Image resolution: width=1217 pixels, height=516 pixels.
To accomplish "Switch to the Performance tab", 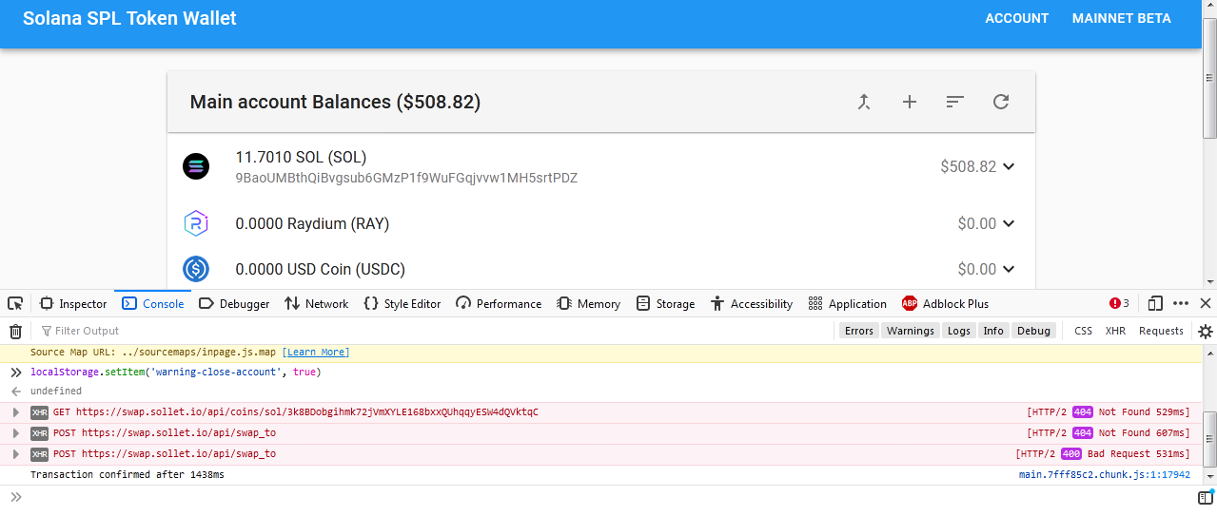I will pyautogui.click(x=499, y=303).
